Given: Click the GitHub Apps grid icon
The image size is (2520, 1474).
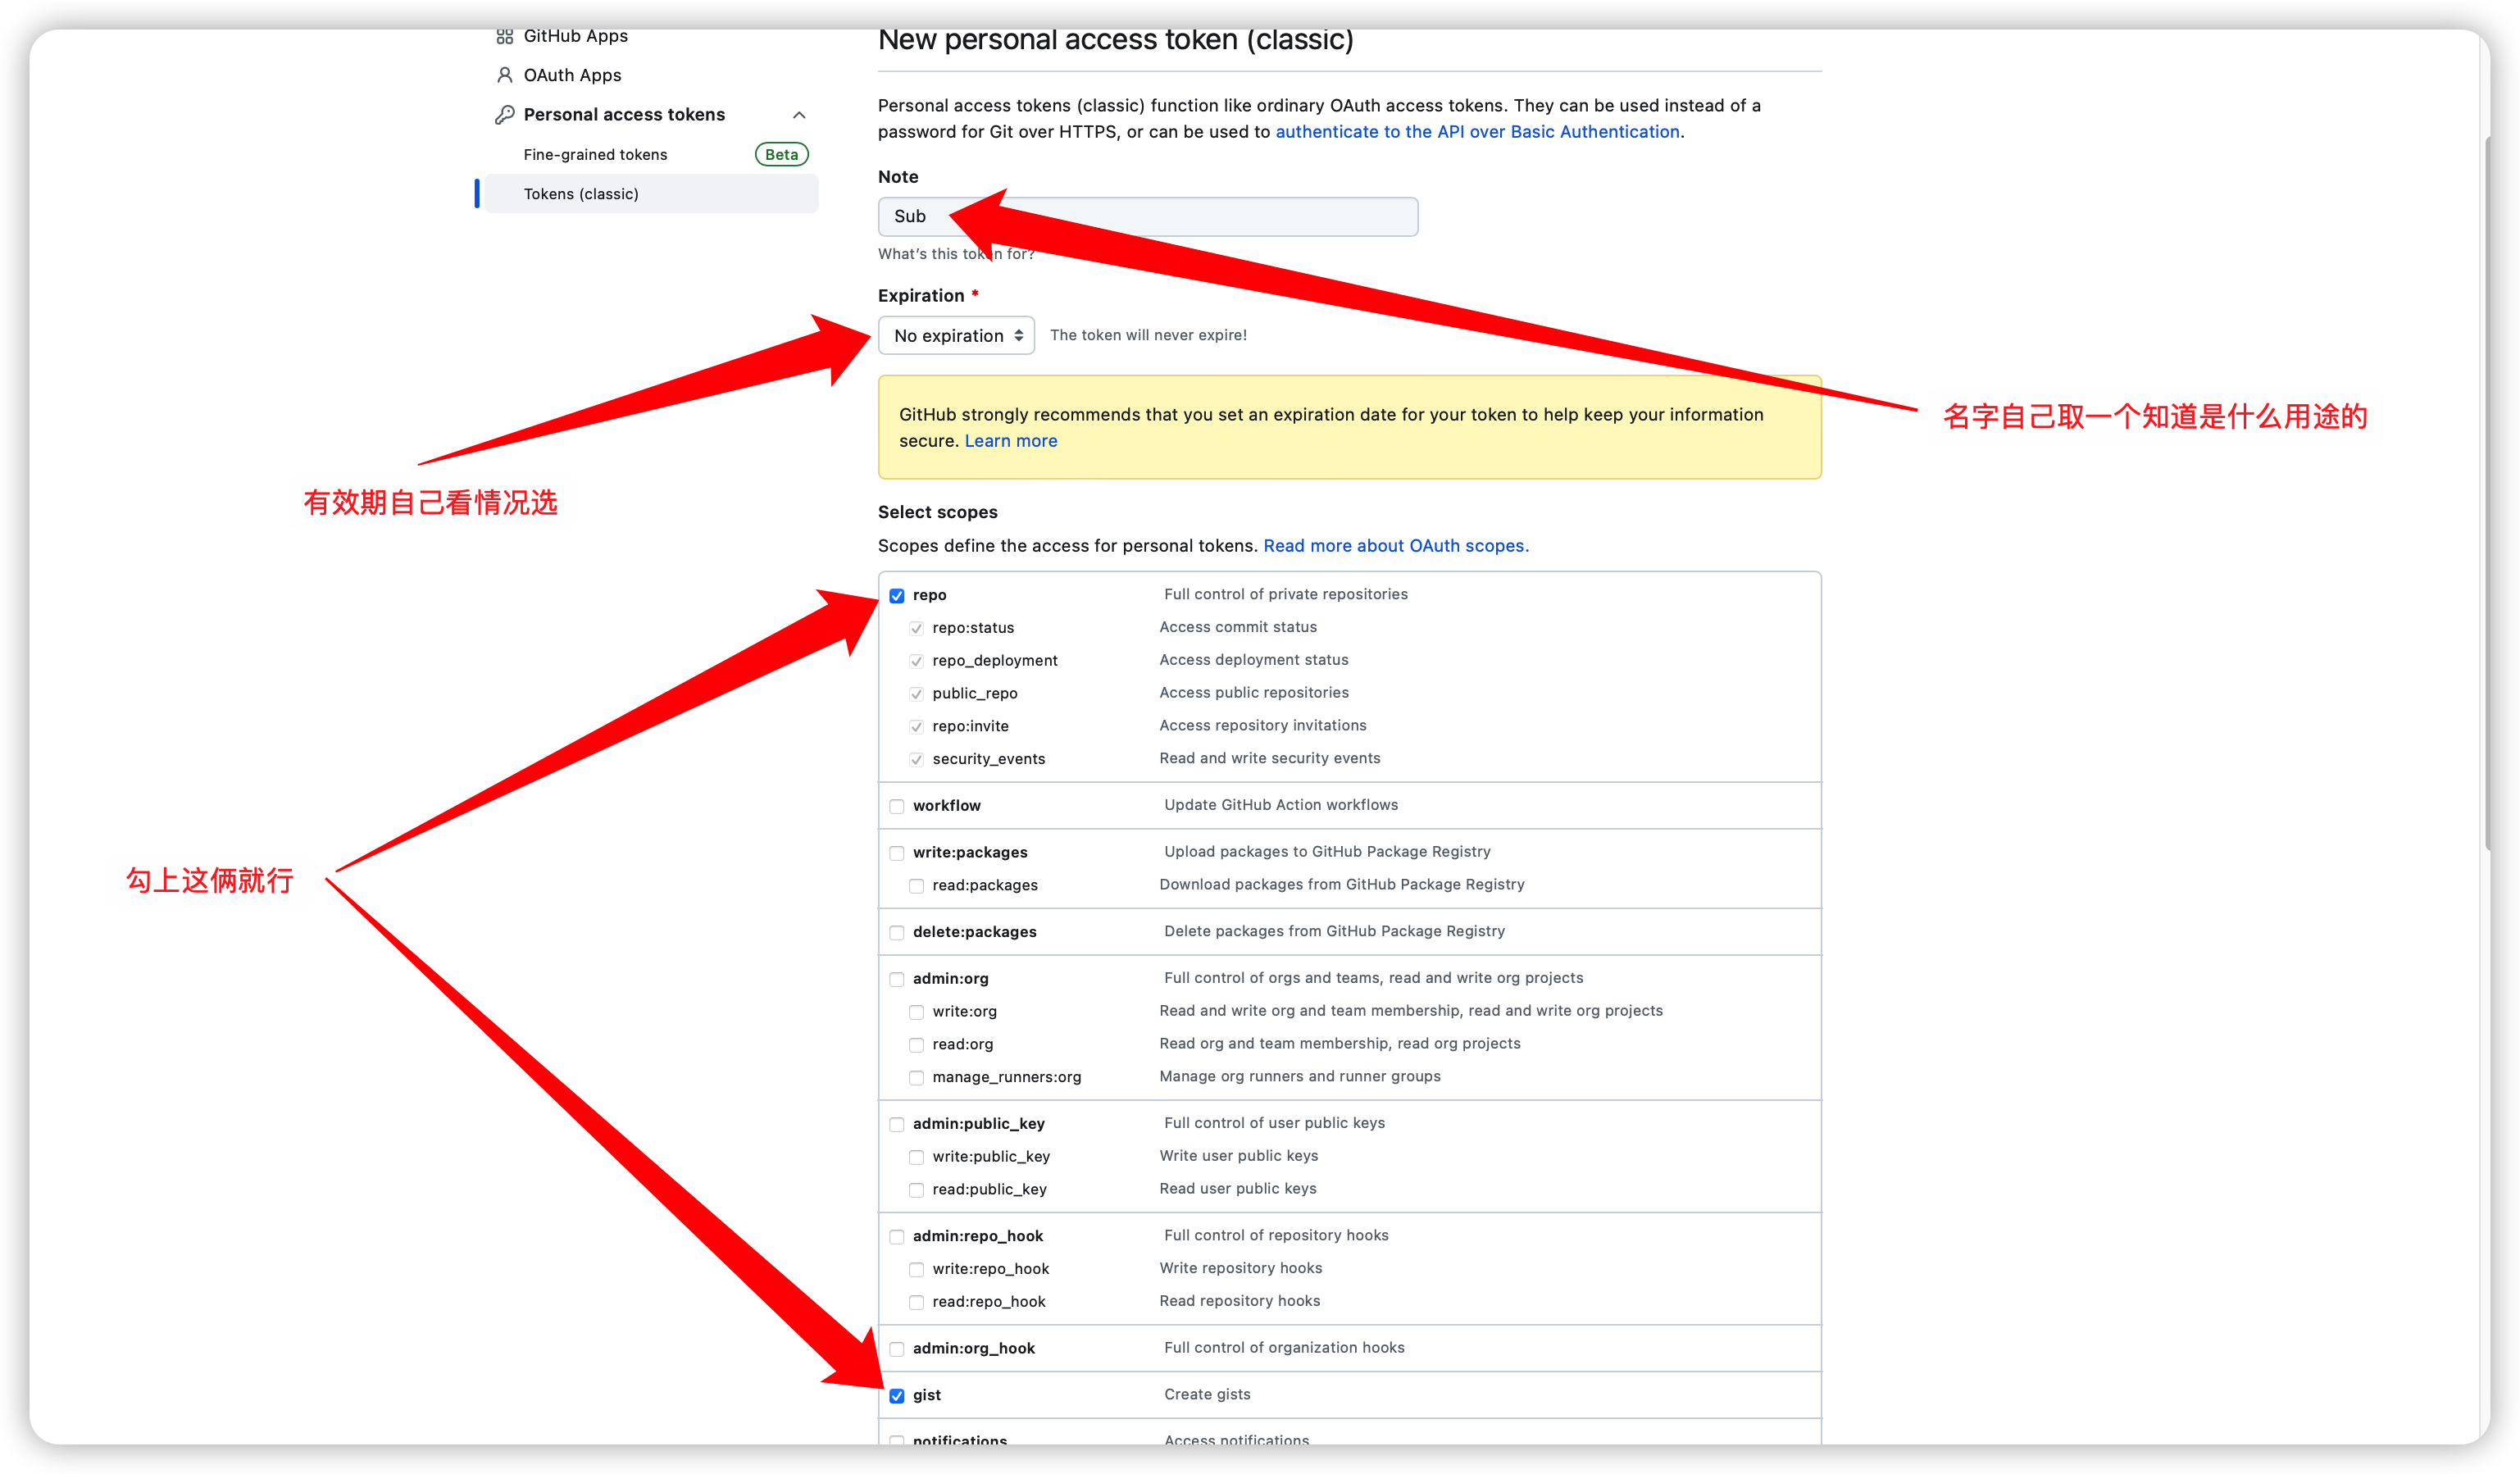Looking at the screenshot, I should click(x=504, y=37).
